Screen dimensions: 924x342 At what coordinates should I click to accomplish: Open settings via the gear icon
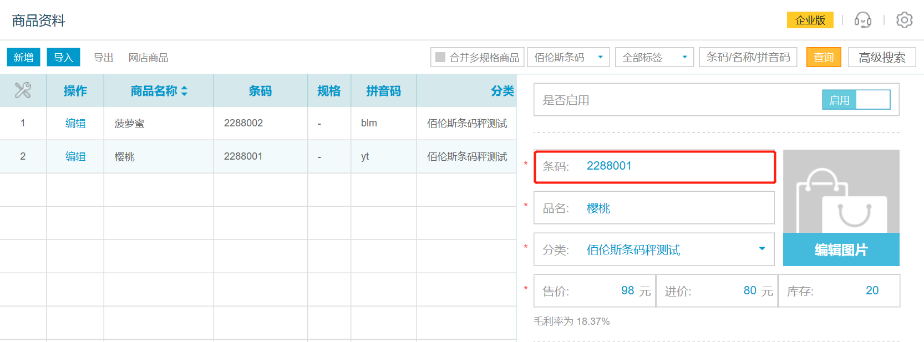pyautogui.click(x=904, y=21)
